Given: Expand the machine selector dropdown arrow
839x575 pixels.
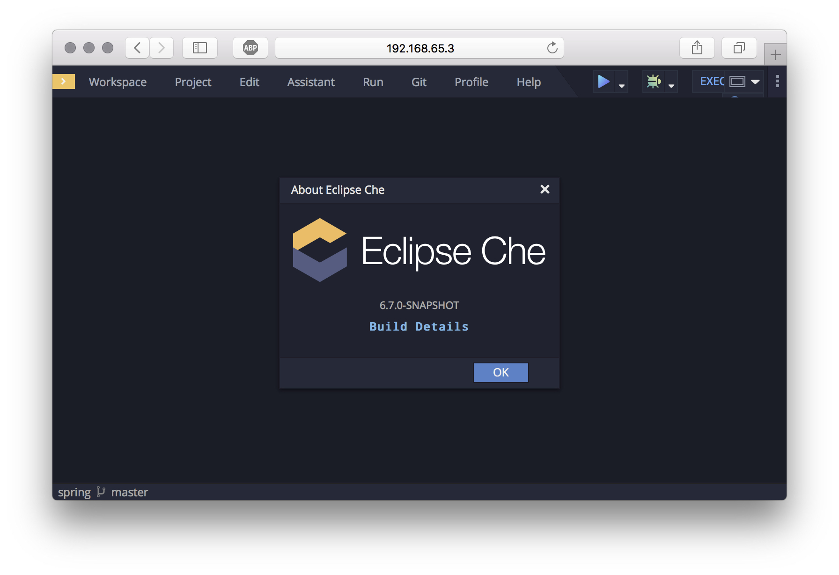Looking at the screenshot, I should pos(755,81).
